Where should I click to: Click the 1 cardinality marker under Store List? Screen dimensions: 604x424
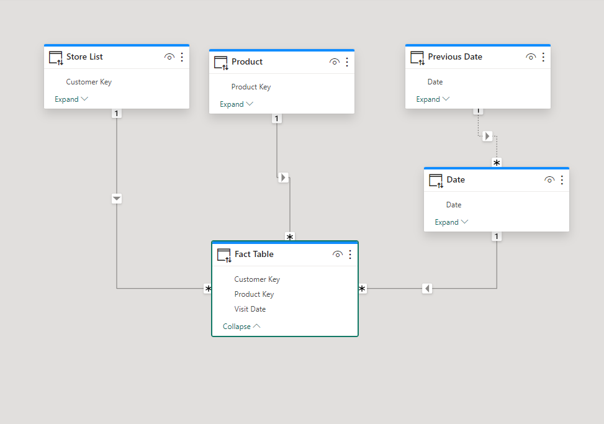116,114
